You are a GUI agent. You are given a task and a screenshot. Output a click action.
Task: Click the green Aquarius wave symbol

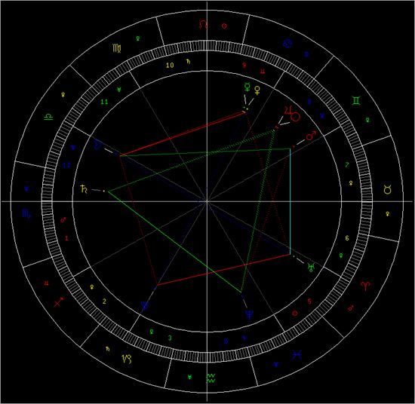pos(211,378)
